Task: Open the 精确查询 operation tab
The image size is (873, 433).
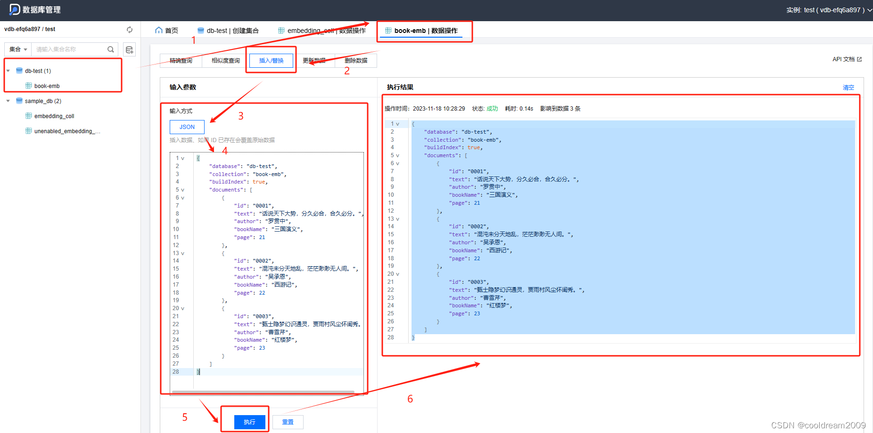Action: tap(181, 60)
